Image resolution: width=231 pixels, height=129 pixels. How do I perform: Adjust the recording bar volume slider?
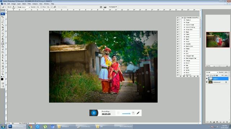(126, 114)
